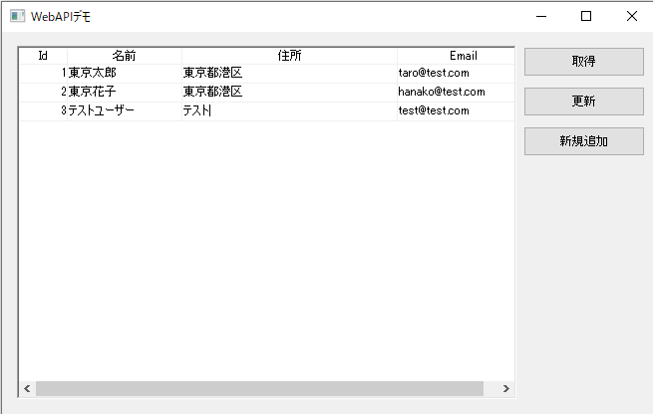Click the 取得 button
The height and width of the screenshot is (414, 653).
point(583,62)
